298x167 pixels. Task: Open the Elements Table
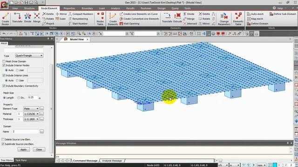coord(238,19)
